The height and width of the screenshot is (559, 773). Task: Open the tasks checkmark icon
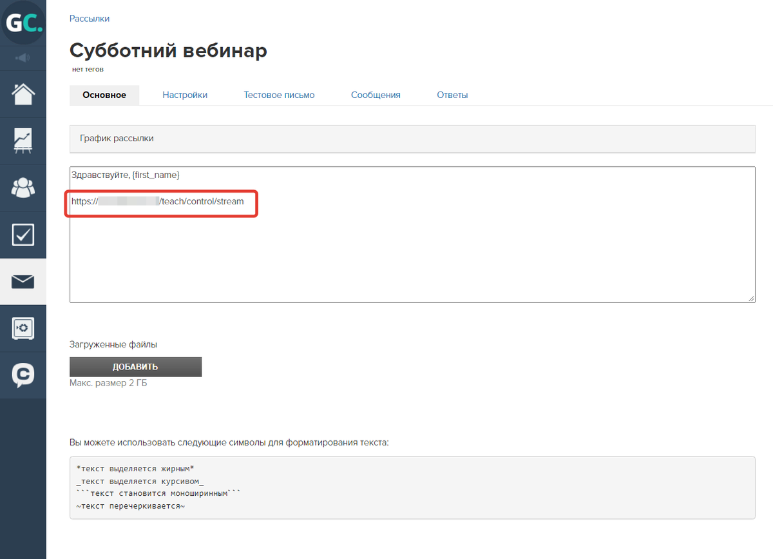tap(23, 235)
